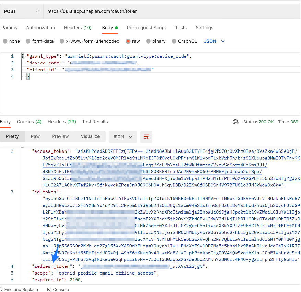Open the Console in bottom bar
301x292 pixels.
click(58, 289)
